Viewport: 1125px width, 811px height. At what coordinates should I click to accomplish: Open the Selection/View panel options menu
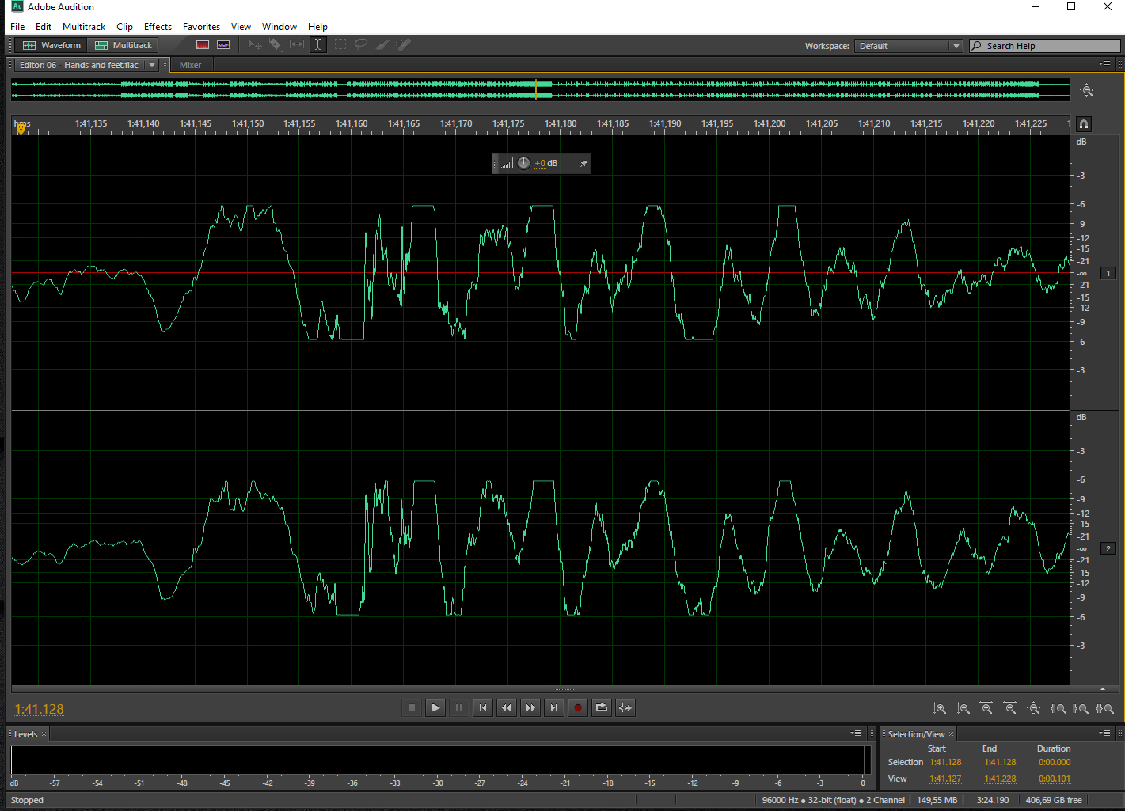click(x=1104, y=733)
